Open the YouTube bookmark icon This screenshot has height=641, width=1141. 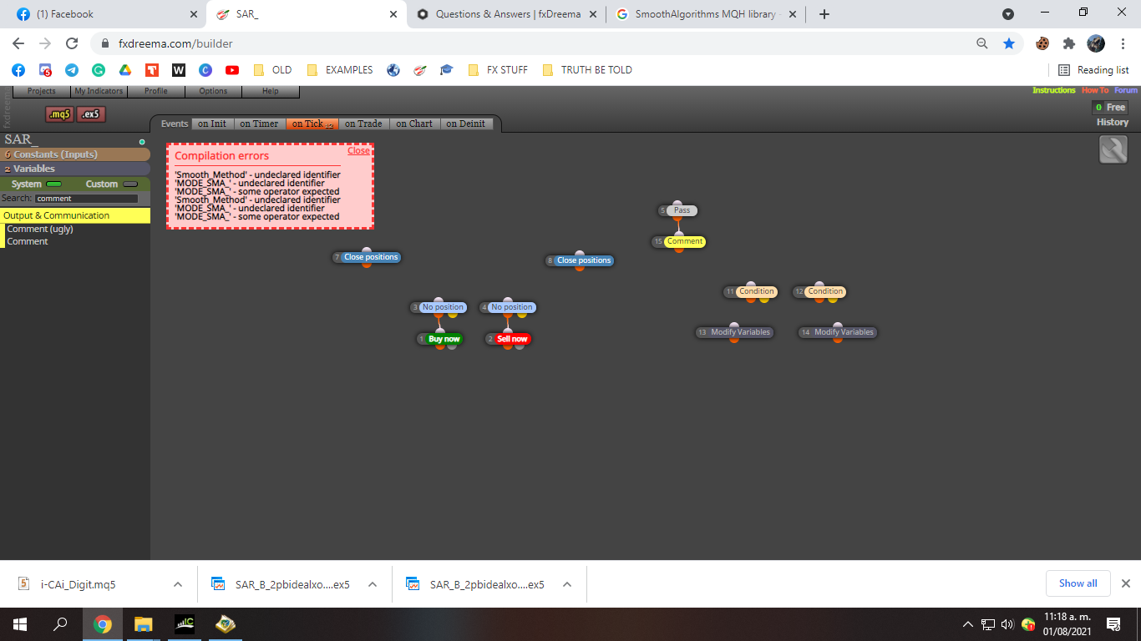coord(232,70)
